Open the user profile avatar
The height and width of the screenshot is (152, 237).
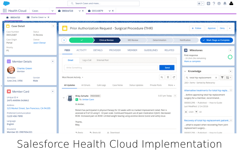[231, 3]
